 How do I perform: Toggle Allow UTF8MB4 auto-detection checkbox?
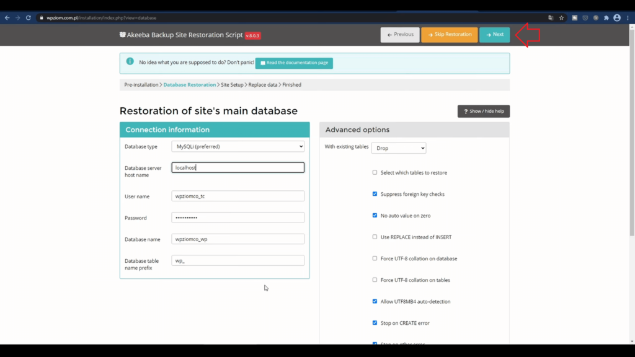click(375, 301)
